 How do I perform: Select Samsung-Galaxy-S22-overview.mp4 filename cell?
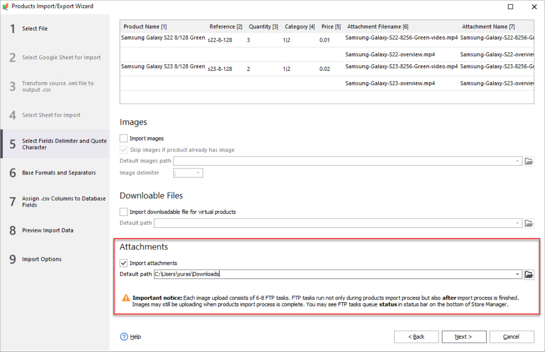tap(390, 54)
